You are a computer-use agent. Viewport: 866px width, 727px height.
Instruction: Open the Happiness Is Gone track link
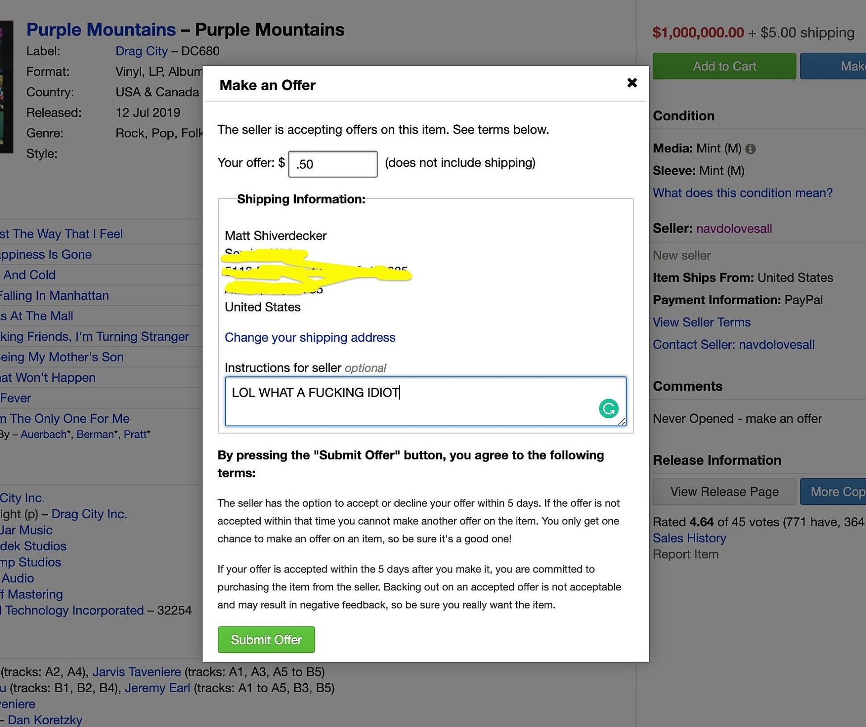point(46,255)
